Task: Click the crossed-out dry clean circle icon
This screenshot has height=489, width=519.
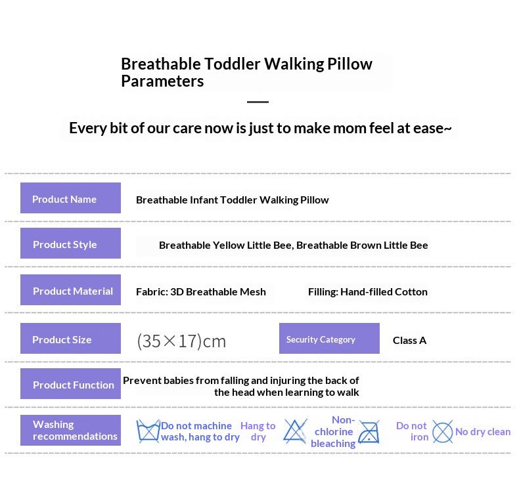Action: (x=442, y=432)
